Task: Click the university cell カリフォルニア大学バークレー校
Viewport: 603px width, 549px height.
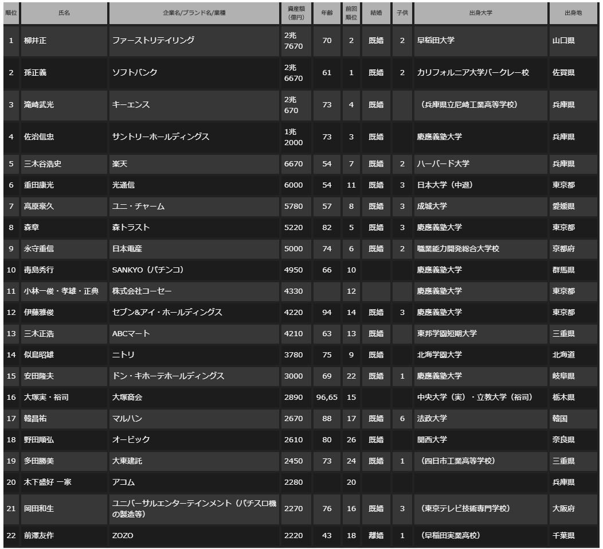Action: click(x=481, y=72)
